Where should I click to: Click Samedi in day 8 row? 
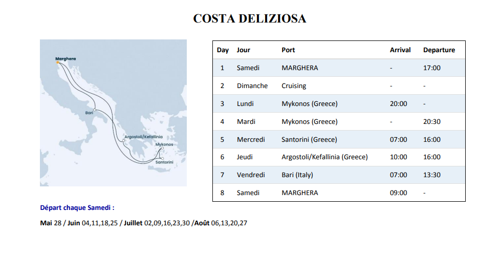[248, 193]
